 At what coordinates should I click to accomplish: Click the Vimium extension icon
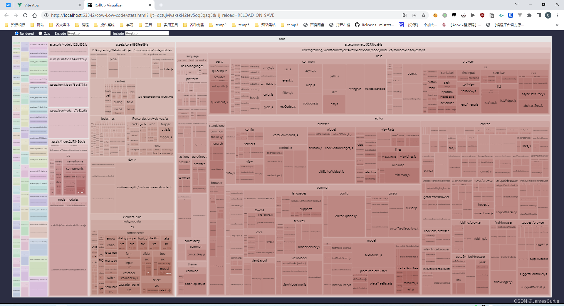click(x=520, y=15)
